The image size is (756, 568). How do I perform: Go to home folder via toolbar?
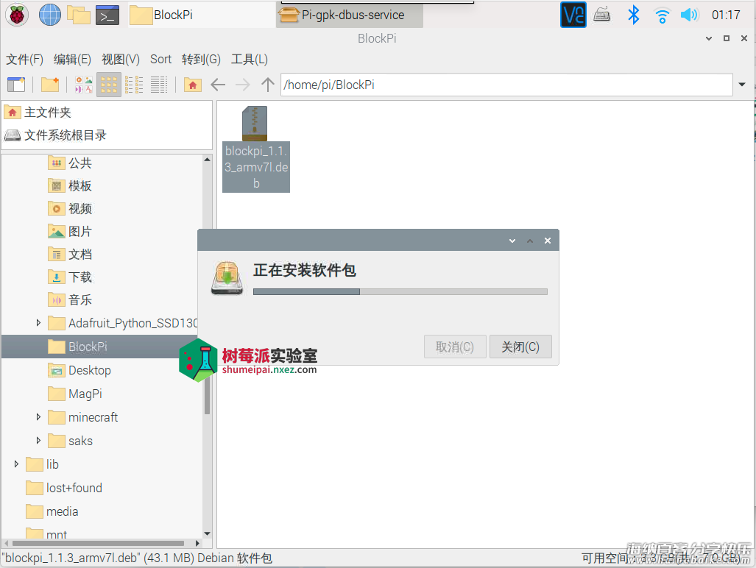click(192, 85)
